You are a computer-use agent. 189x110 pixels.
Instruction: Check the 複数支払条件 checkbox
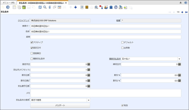(x=32, y=59)
